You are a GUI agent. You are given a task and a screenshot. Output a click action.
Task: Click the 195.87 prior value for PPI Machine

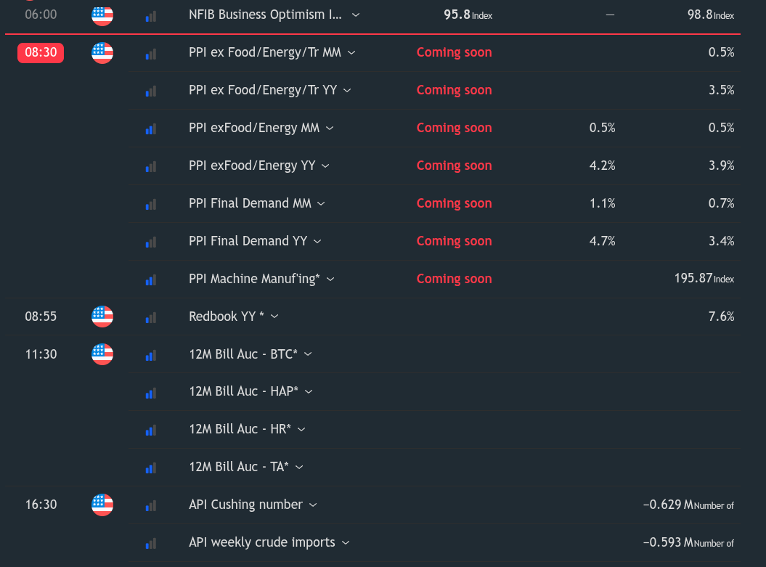tap(693, 278)
